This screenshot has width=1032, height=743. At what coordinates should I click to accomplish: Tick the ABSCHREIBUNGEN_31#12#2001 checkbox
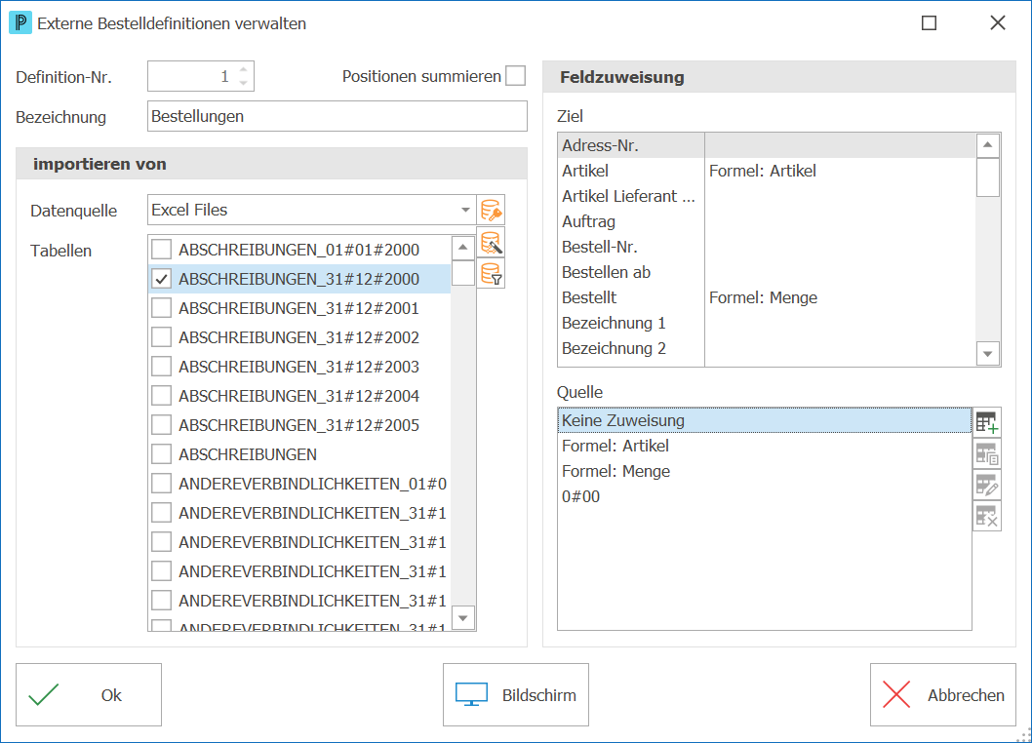pos(161,308)
